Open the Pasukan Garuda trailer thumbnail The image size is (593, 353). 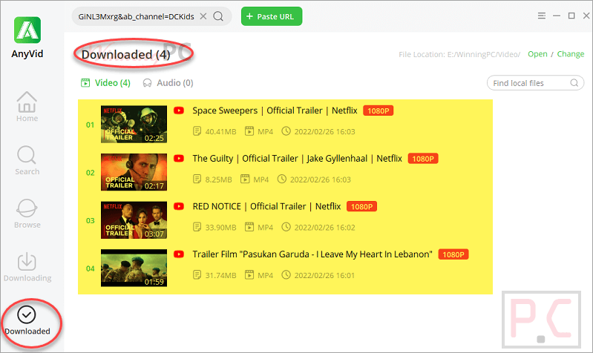[134, 268]
